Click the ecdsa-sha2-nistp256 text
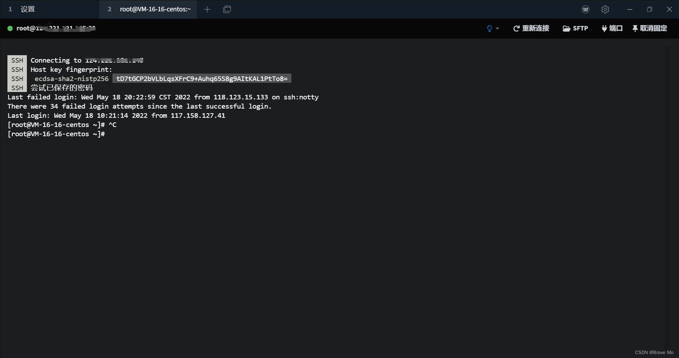The image size is (679, 358). [71, 79]
